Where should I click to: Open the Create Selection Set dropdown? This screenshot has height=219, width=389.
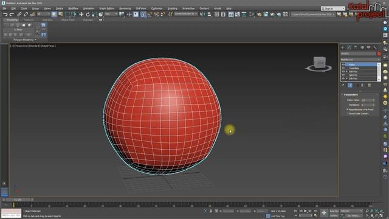(186, 14)
